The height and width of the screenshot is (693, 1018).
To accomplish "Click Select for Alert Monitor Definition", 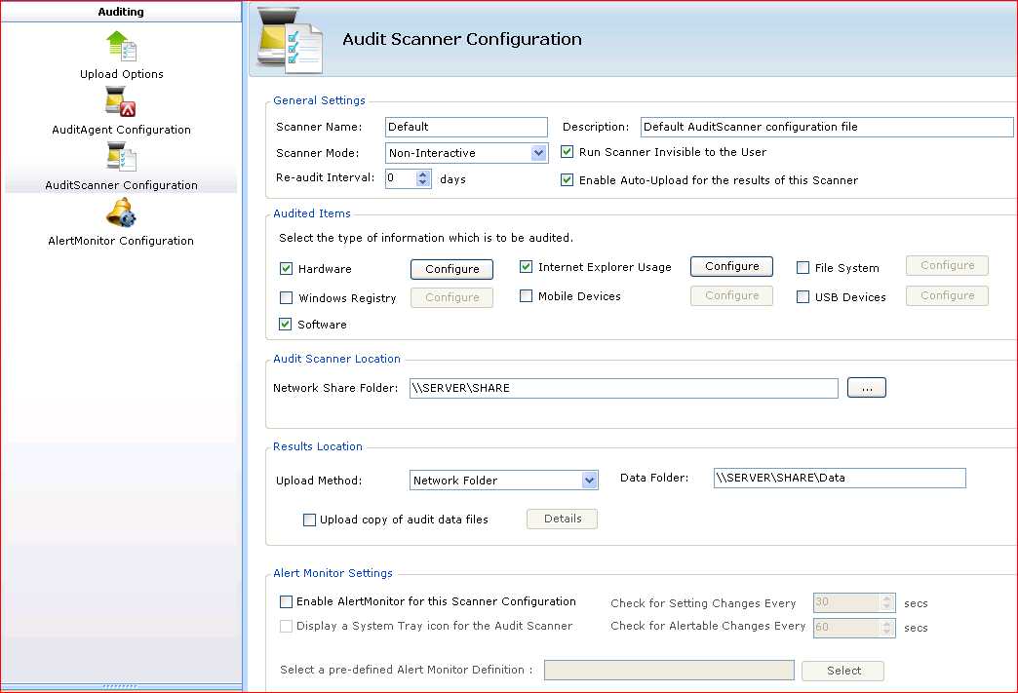I will 842,671.
